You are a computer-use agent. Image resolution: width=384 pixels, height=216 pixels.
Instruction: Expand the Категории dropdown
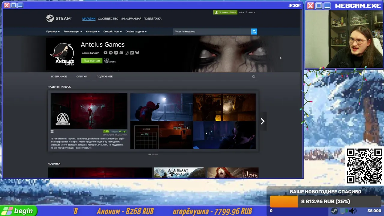(x=93, y=31)
